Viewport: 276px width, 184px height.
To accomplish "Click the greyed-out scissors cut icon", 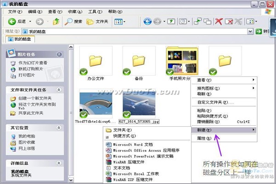I will [x=238, y=22].
